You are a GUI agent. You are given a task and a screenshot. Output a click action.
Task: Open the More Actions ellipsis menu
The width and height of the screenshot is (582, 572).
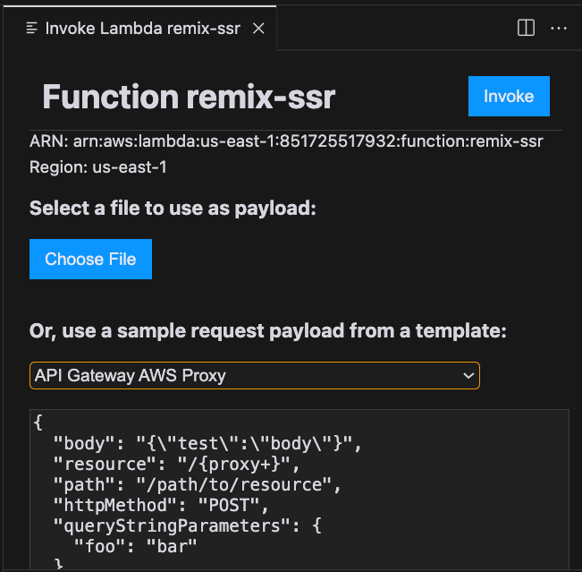coord(559,28)
